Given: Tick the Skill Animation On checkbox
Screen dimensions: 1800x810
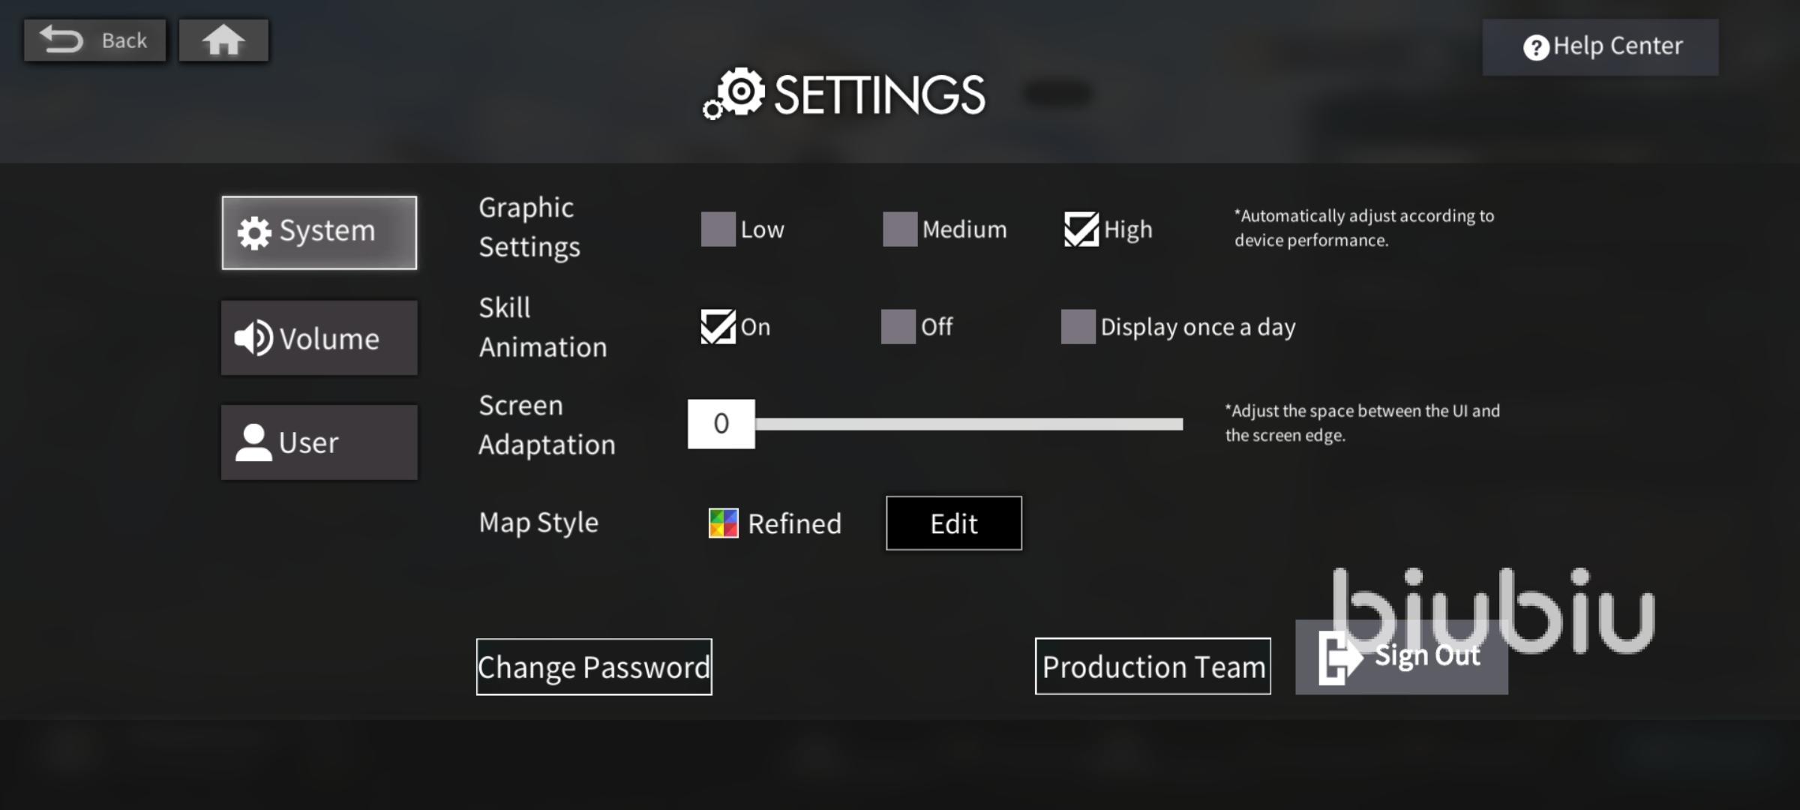Looking at the screenshot, I should pos(718,326).
